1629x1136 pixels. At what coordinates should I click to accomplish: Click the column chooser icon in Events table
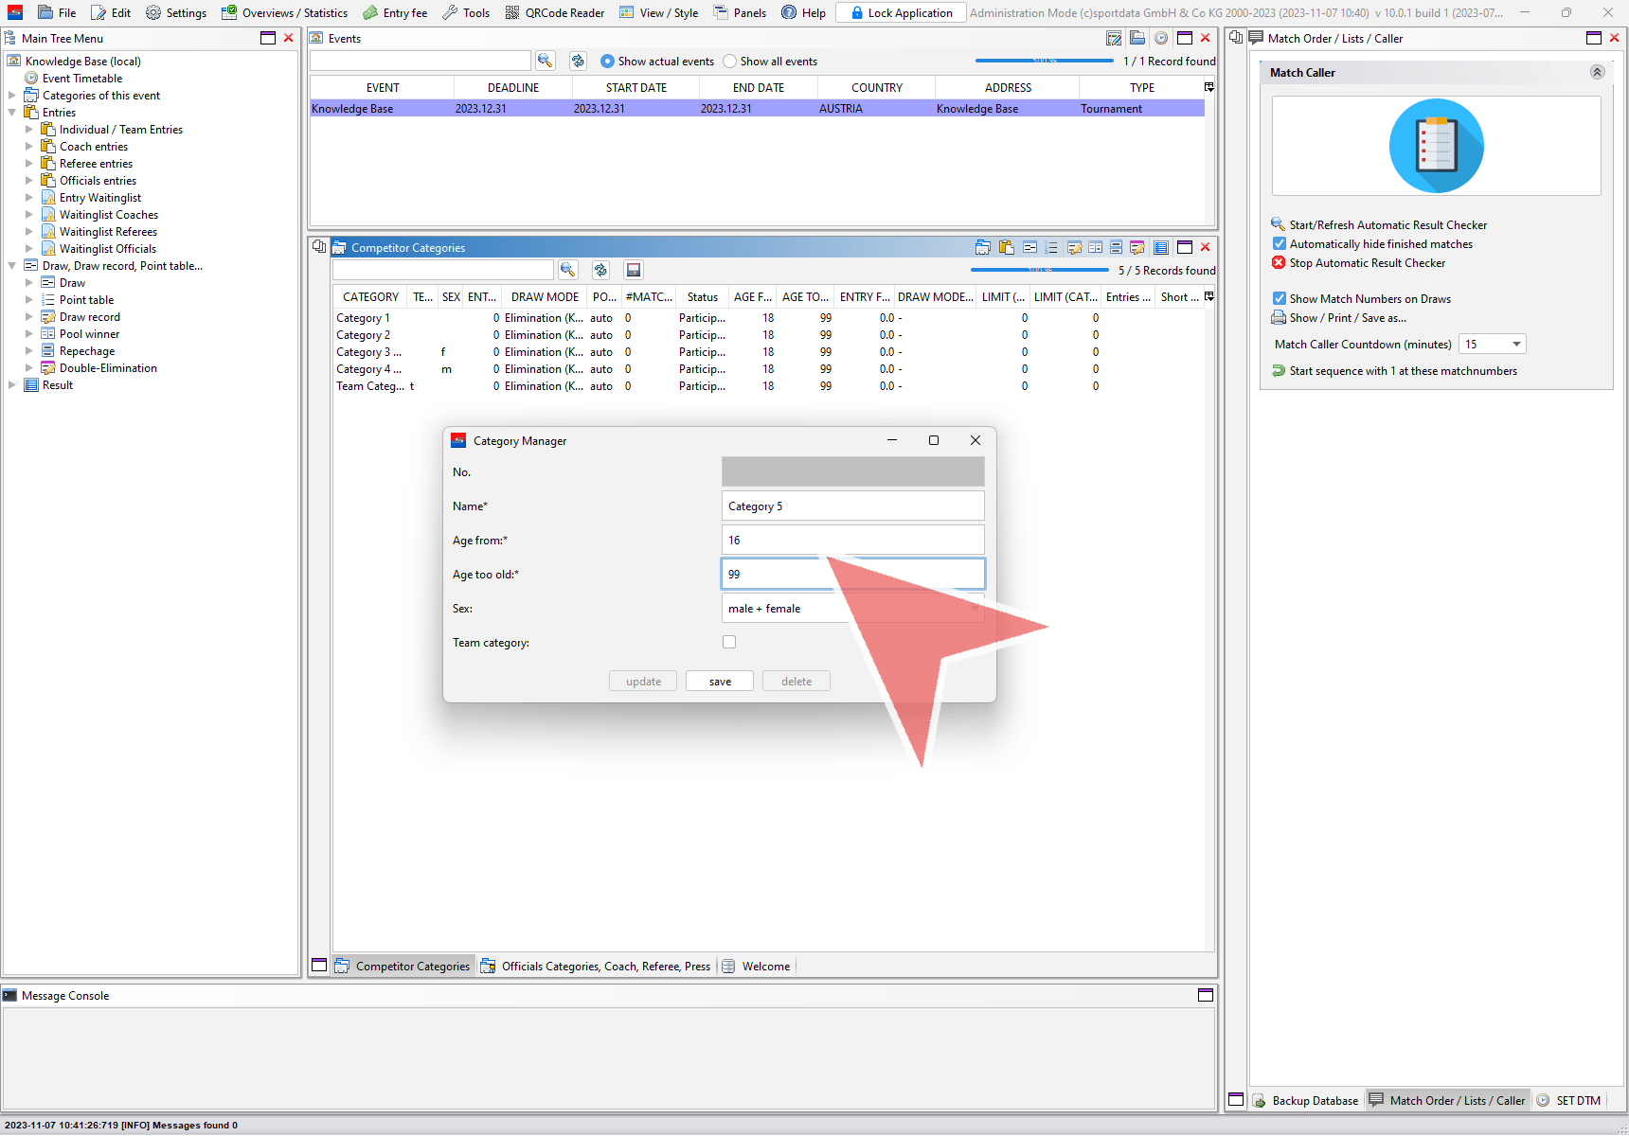point(1208,87)
